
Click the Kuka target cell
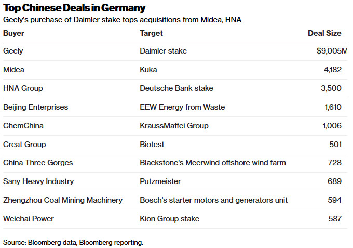point(148,70)
